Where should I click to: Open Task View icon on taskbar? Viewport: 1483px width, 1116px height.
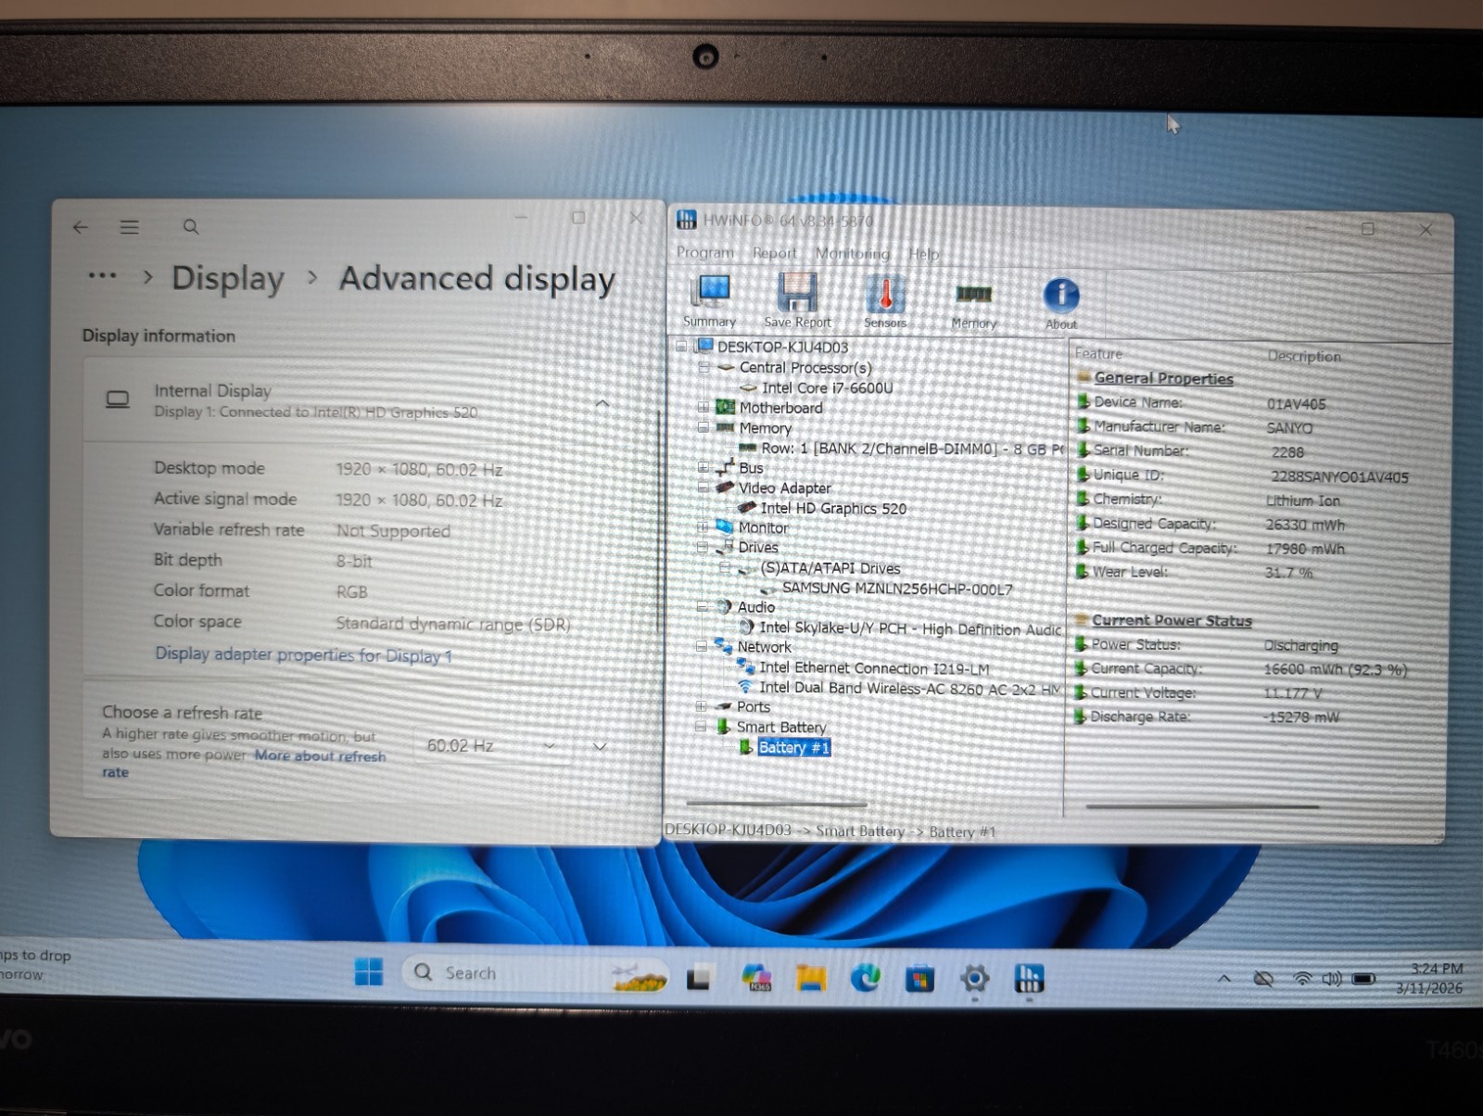699,977
